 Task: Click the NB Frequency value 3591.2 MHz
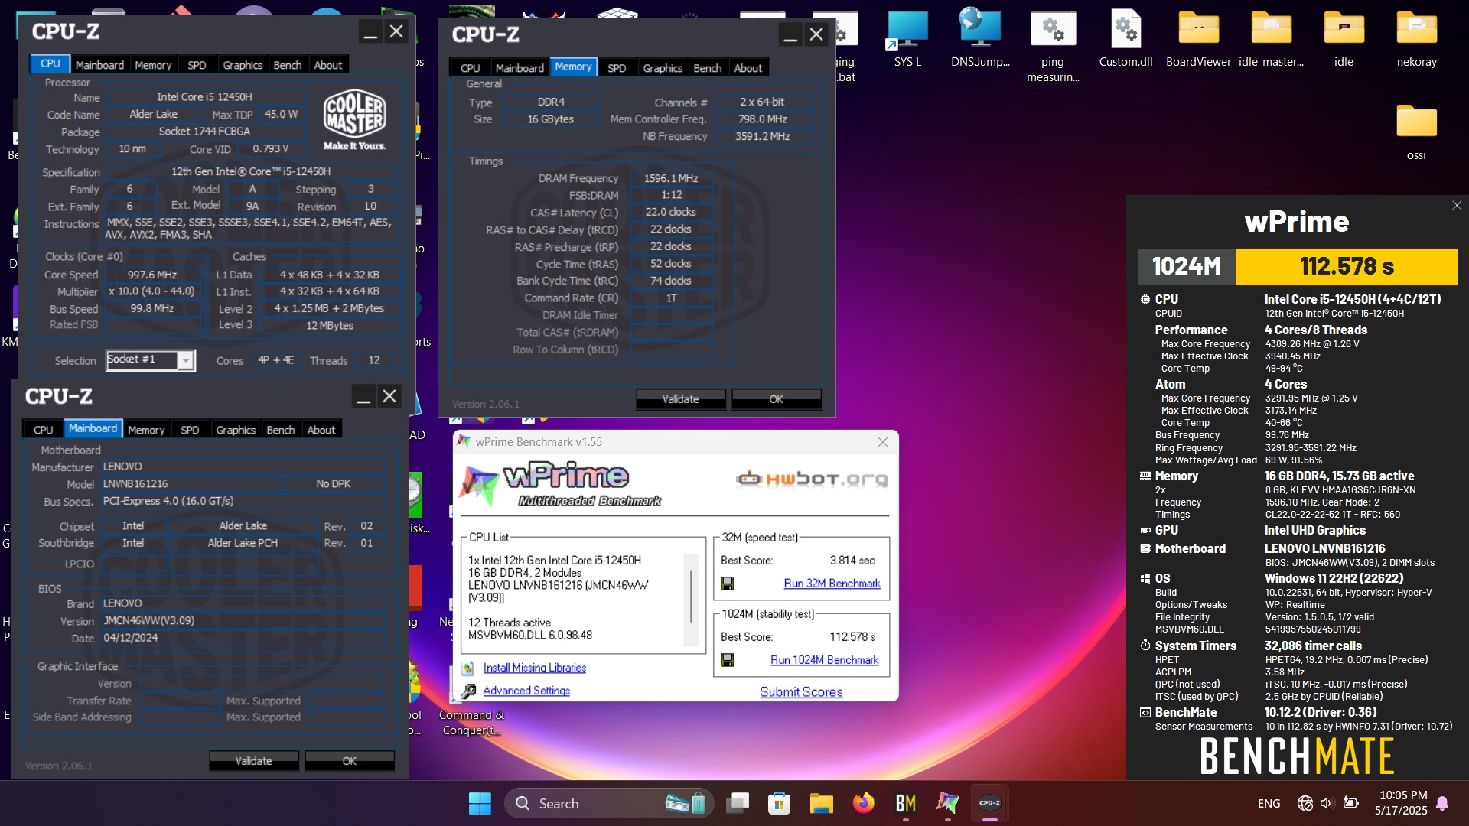coord(762,136)
